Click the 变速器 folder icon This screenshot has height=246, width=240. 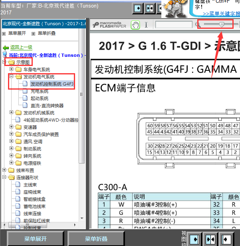(x=18, y=127)
